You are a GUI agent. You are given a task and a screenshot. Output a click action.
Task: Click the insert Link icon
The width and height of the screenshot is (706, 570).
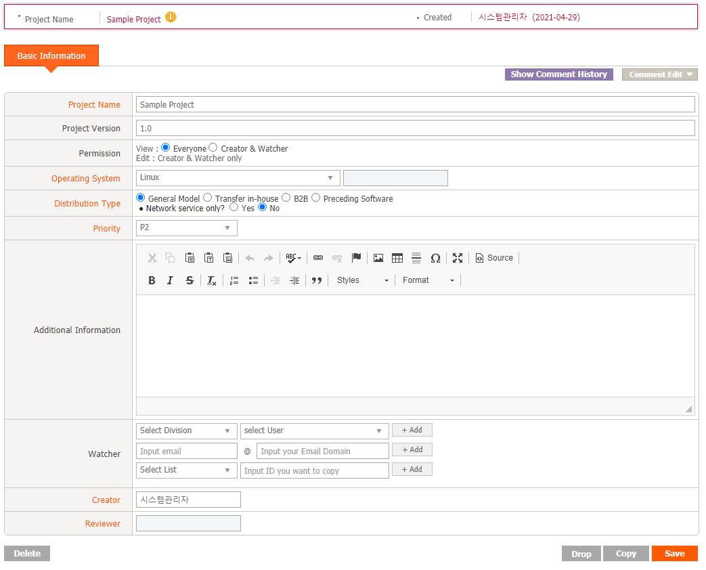click(x=318, y=258)
